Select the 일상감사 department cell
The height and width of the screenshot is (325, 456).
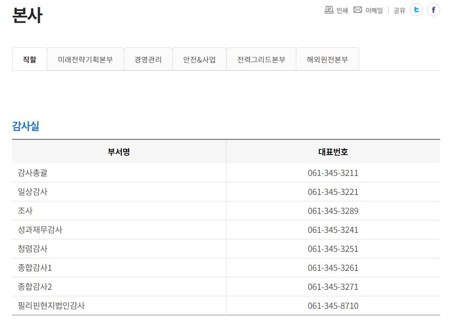tap(119, 192)
